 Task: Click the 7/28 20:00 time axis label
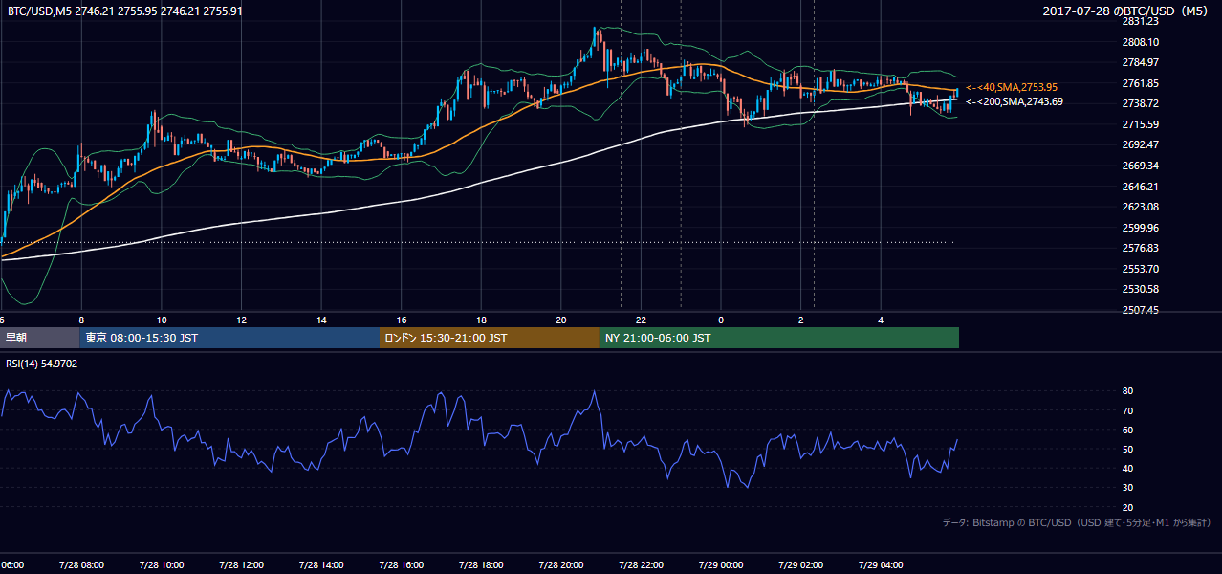(x=561, y=565)
